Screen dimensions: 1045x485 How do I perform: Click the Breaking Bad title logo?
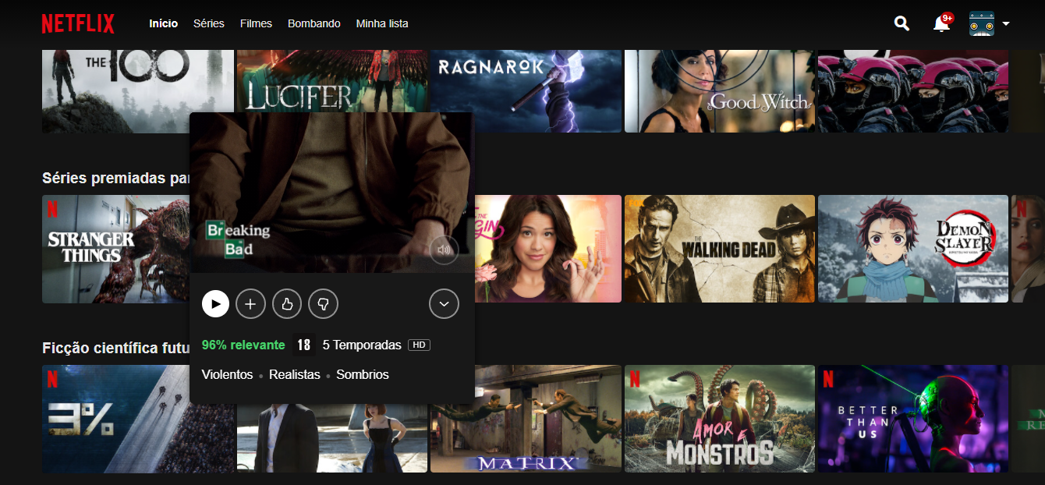click(237, 239)
